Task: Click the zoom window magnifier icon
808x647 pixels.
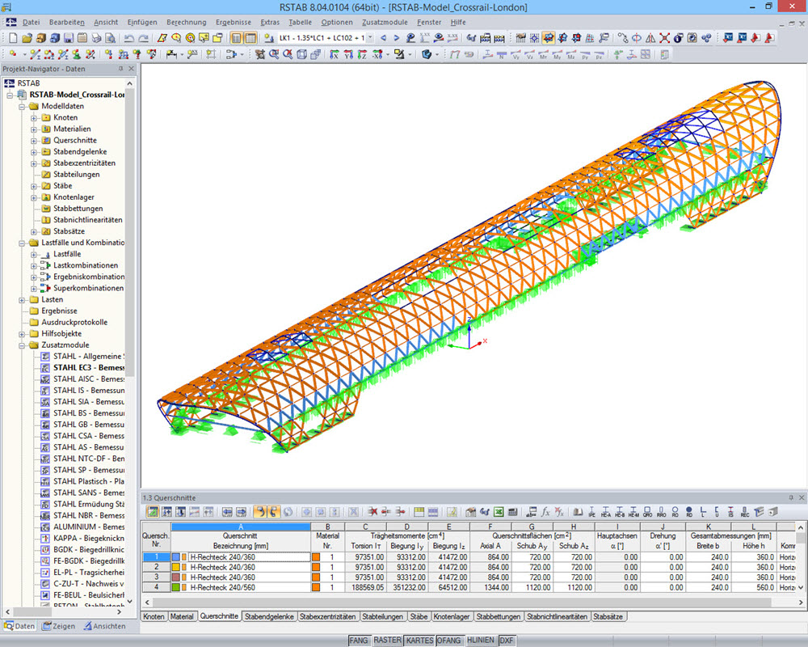Action: point(274,54)
